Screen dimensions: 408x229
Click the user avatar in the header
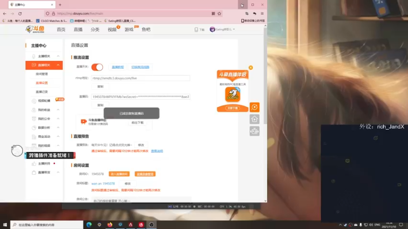212,30
